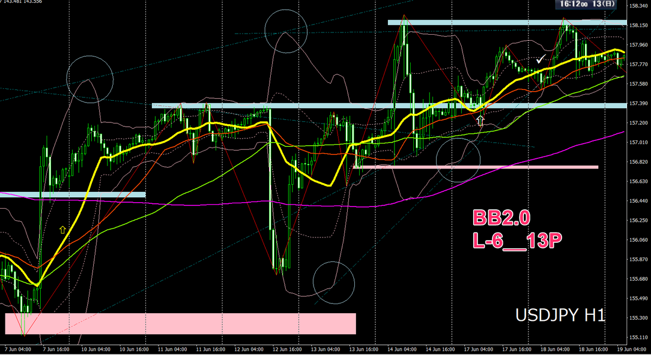
Task: Click the '12 Jun 04:00' time label
Action: 250,350
